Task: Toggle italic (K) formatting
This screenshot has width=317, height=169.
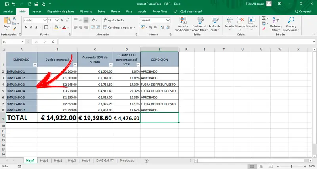Action: pos(31,27)
